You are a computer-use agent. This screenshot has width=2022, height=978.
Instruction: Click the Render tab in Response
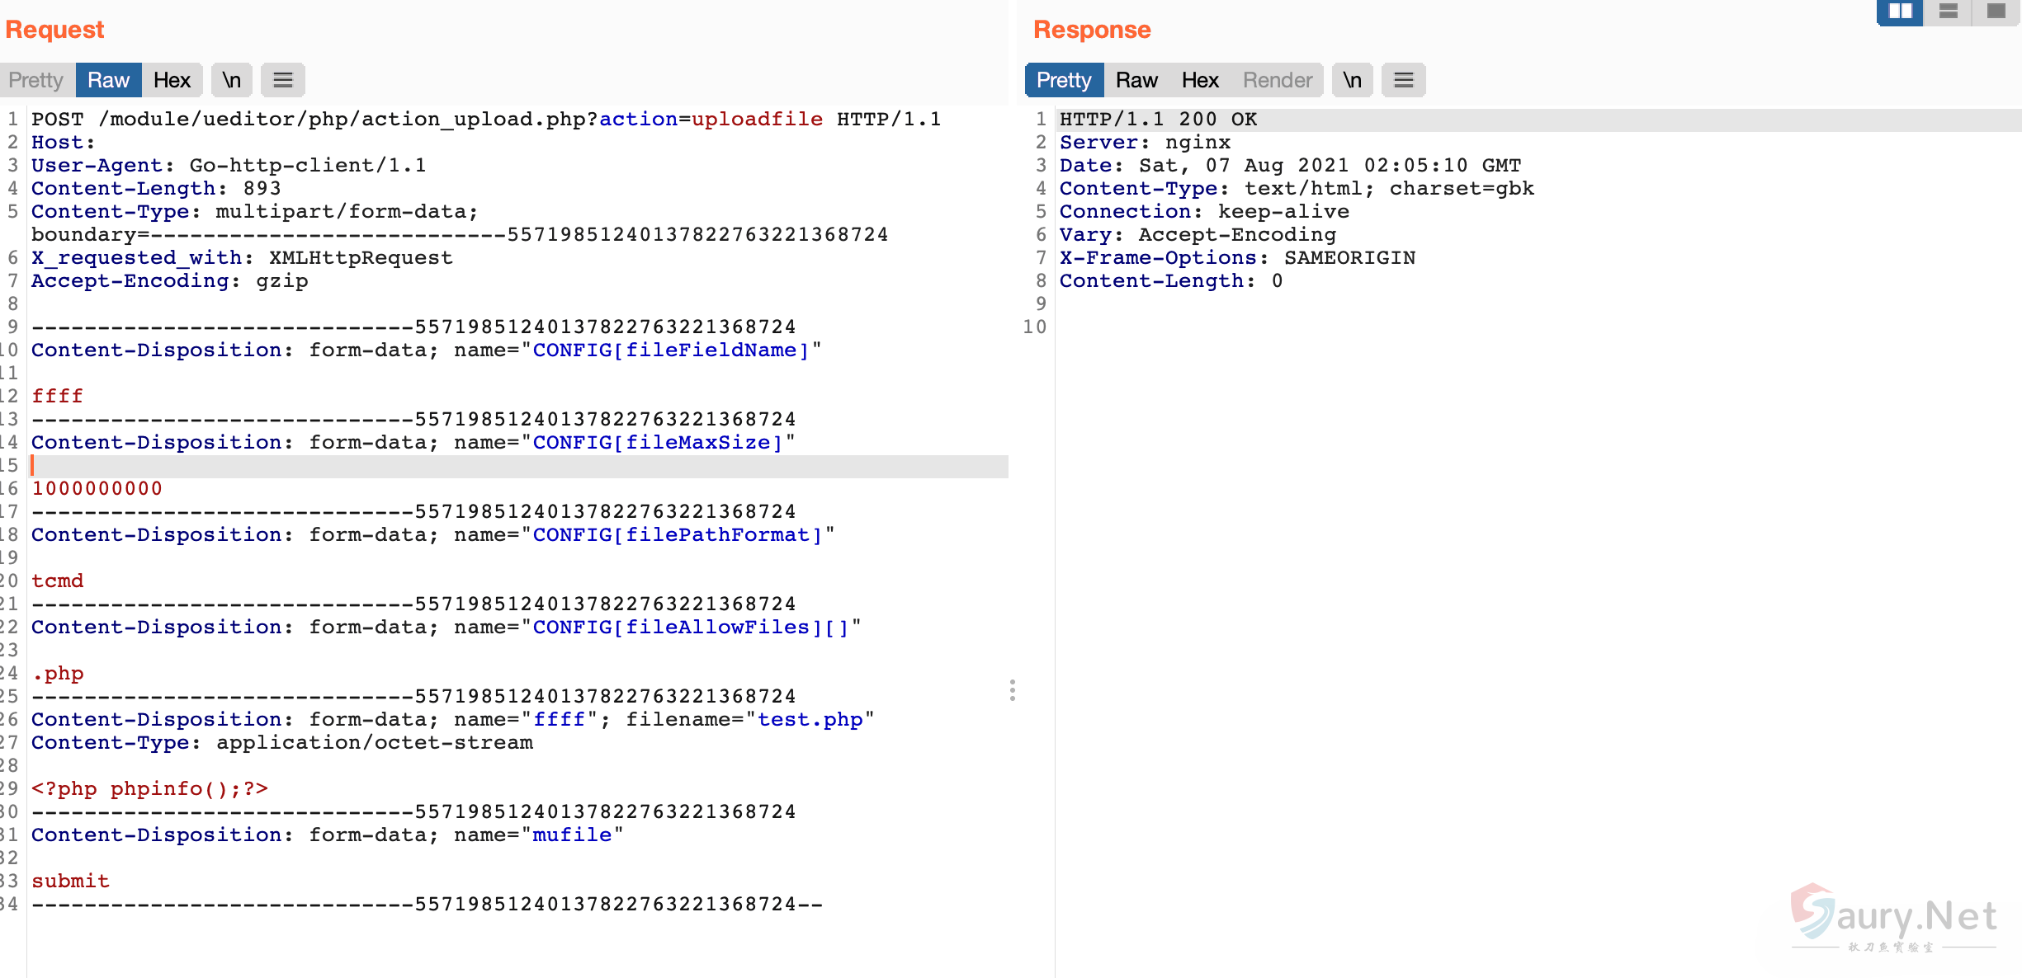(1277, 80)
